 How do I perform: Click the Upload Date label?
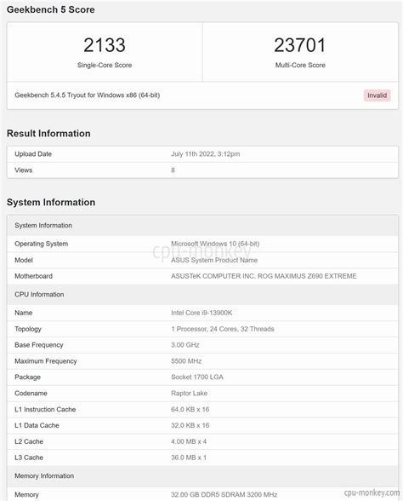click(33, 154)
